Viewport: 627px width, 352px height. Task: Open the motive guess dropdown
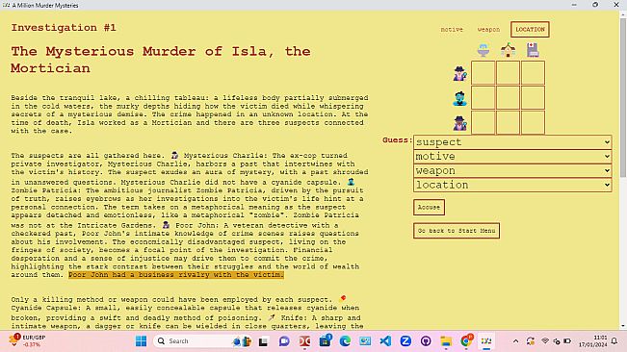click(x=512, y=157)
